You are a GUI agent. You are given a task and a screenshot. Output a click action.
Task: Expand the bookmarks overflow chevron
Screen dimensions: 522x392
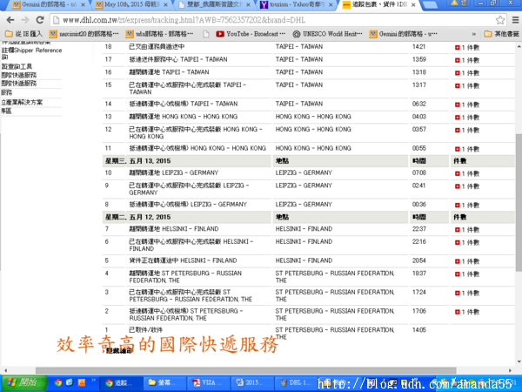tap(473, 34)
